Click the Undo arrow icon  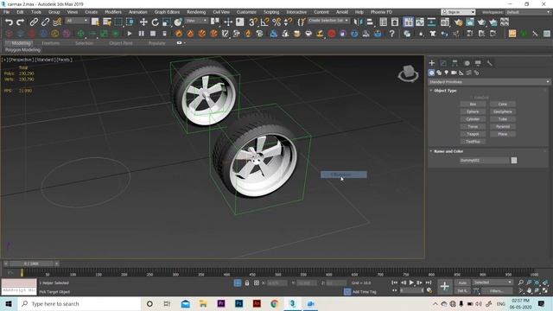[9, 22]
